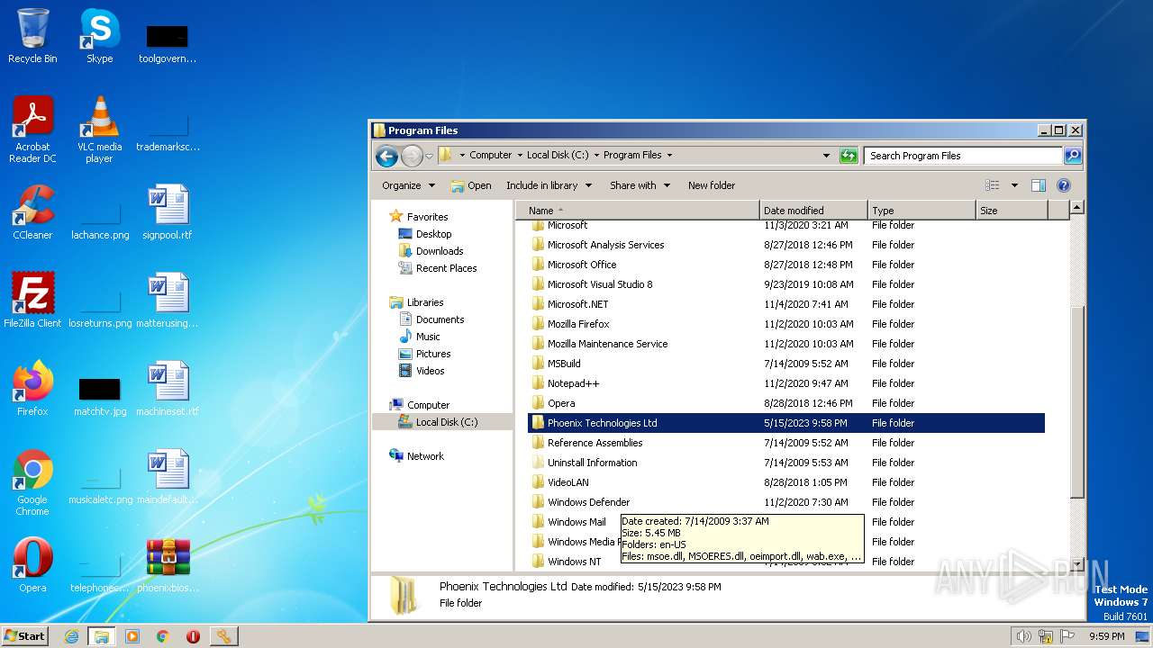Click the Internet Explorer taskbar icon

pyautogui.click(x=71, y=636)
